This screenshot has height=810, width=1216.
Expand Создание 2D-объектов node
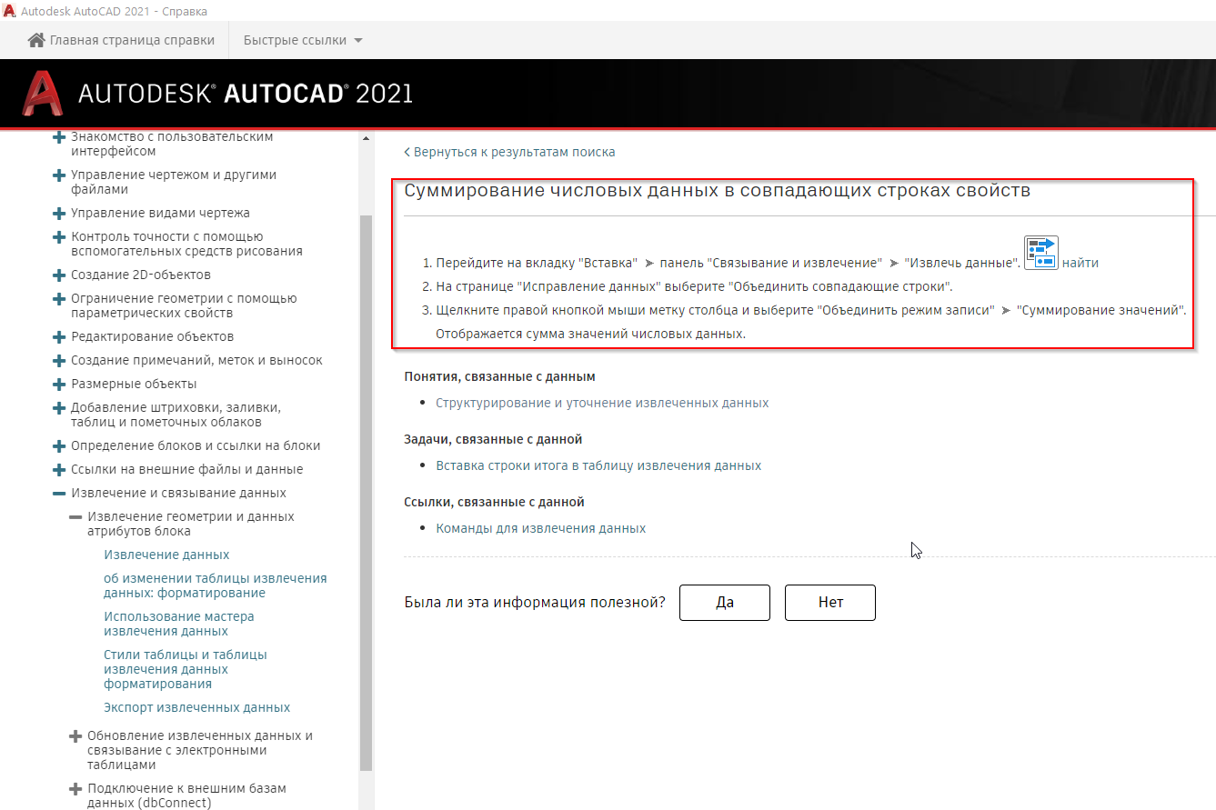(x=59, y=275)
